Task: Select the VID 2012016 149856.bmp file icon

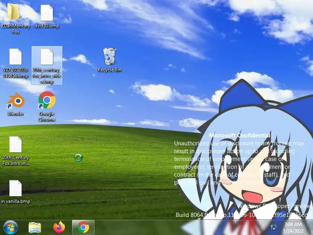Action: [x=15, y=57]
